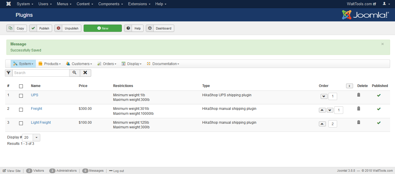Expand the Display # 20 selector
The height and width of the screenshot is (174, 395).
[31, 138]
